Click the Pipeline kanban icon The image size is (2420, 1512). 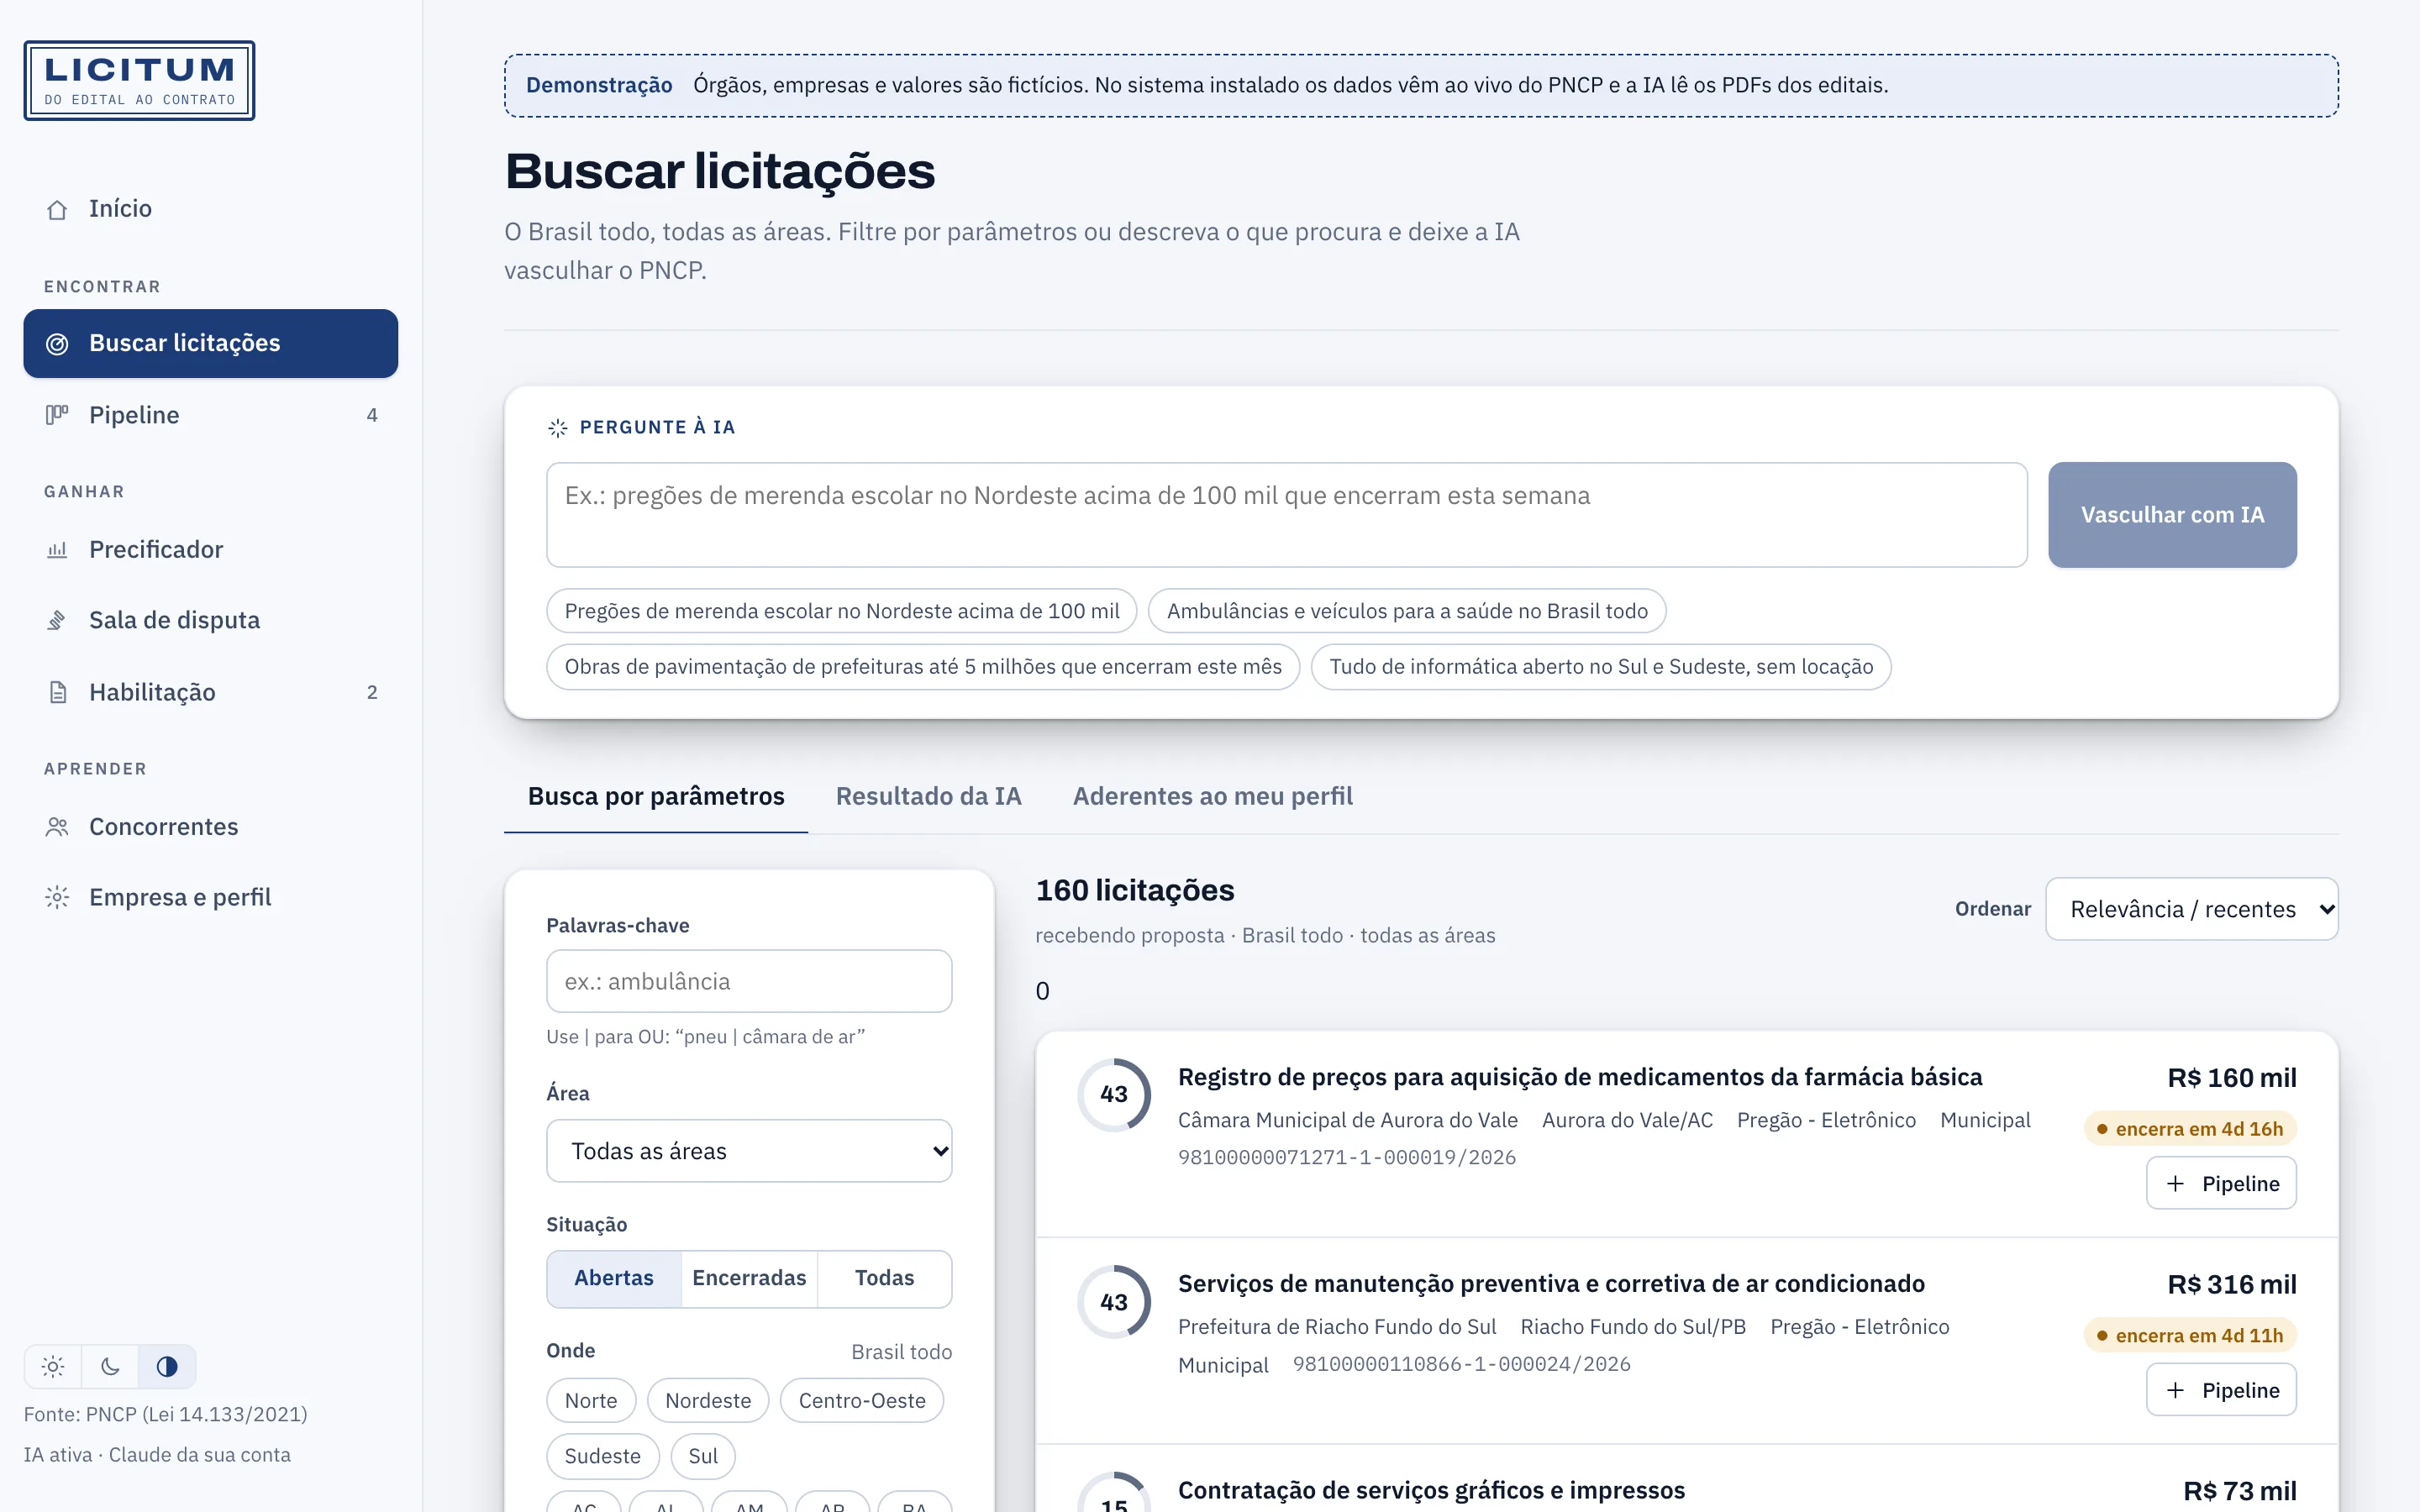(57, 415)
